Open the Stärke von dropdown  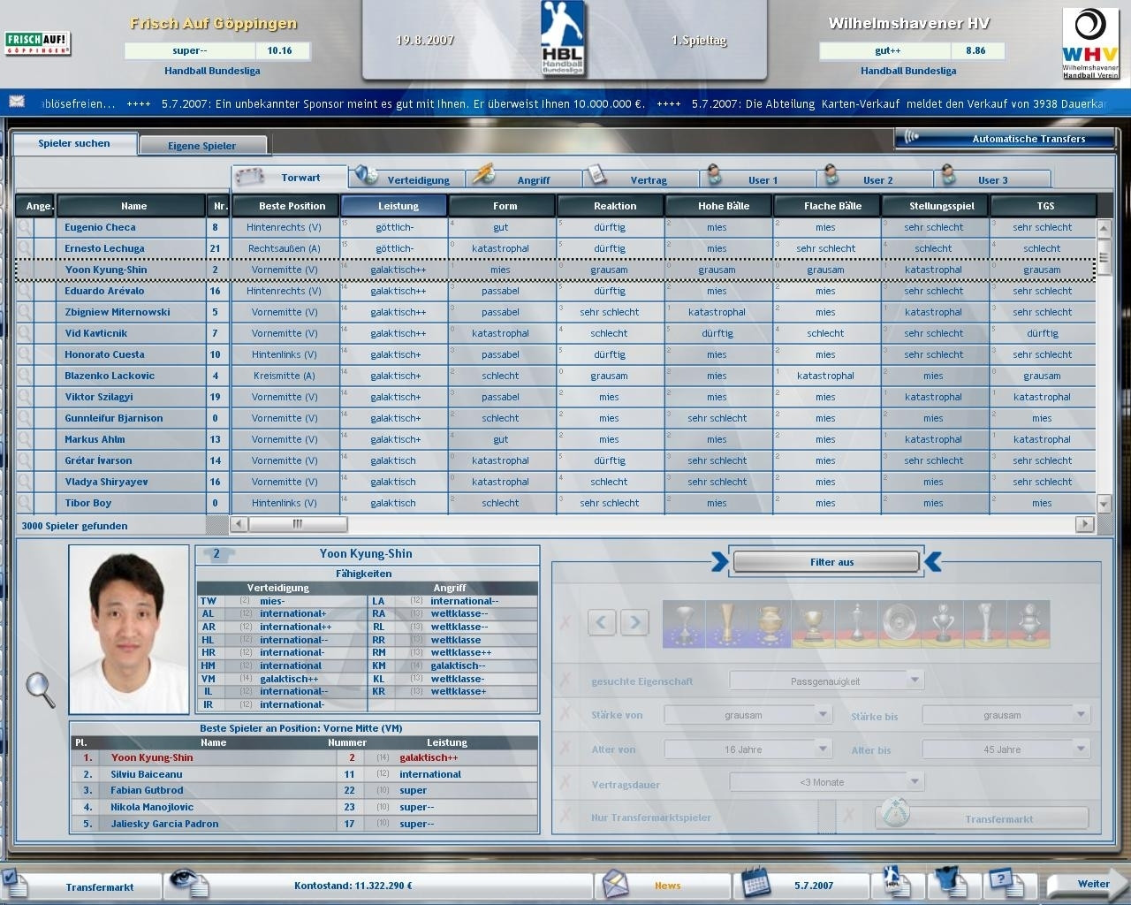pyautogui.click(x=748, y=715)
